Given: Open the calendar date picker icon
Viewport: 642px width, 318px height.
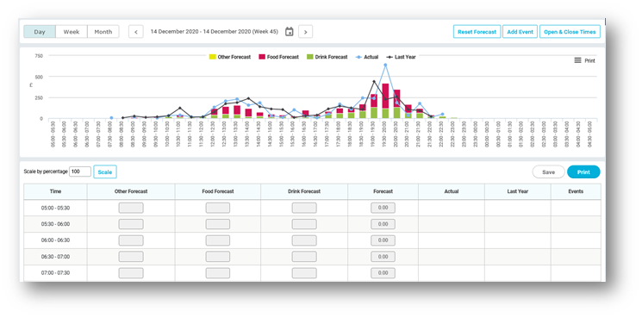Looking at the screenshot, I should 289,32.
